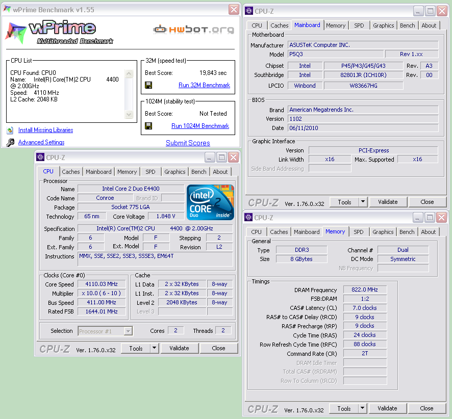Viewport: 452px width, 419px height.
Task: Expand the Processor #1 selection dropdown
Action: (128, 331)
